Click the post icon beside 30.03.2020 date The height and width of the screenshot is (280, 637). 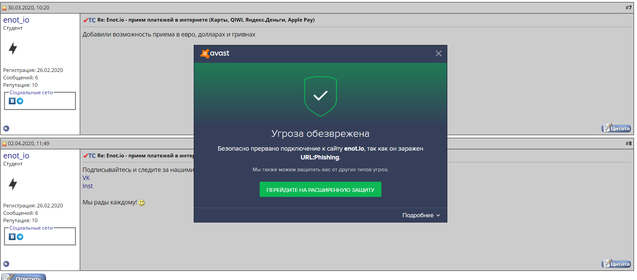tap(4, 8)
